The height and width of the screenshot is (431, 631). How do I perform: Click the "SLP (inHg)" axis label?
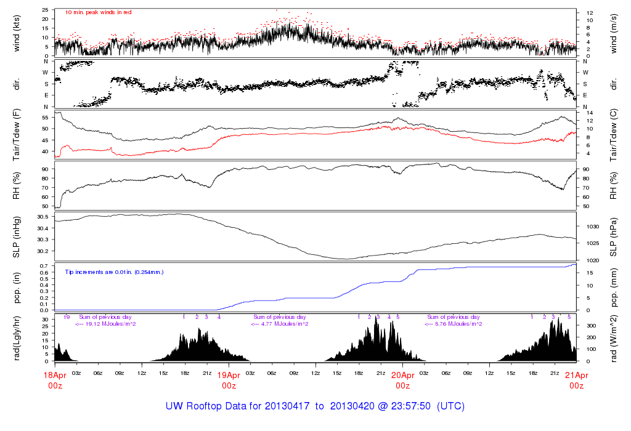pyautogui.click(x=17, y=237)
